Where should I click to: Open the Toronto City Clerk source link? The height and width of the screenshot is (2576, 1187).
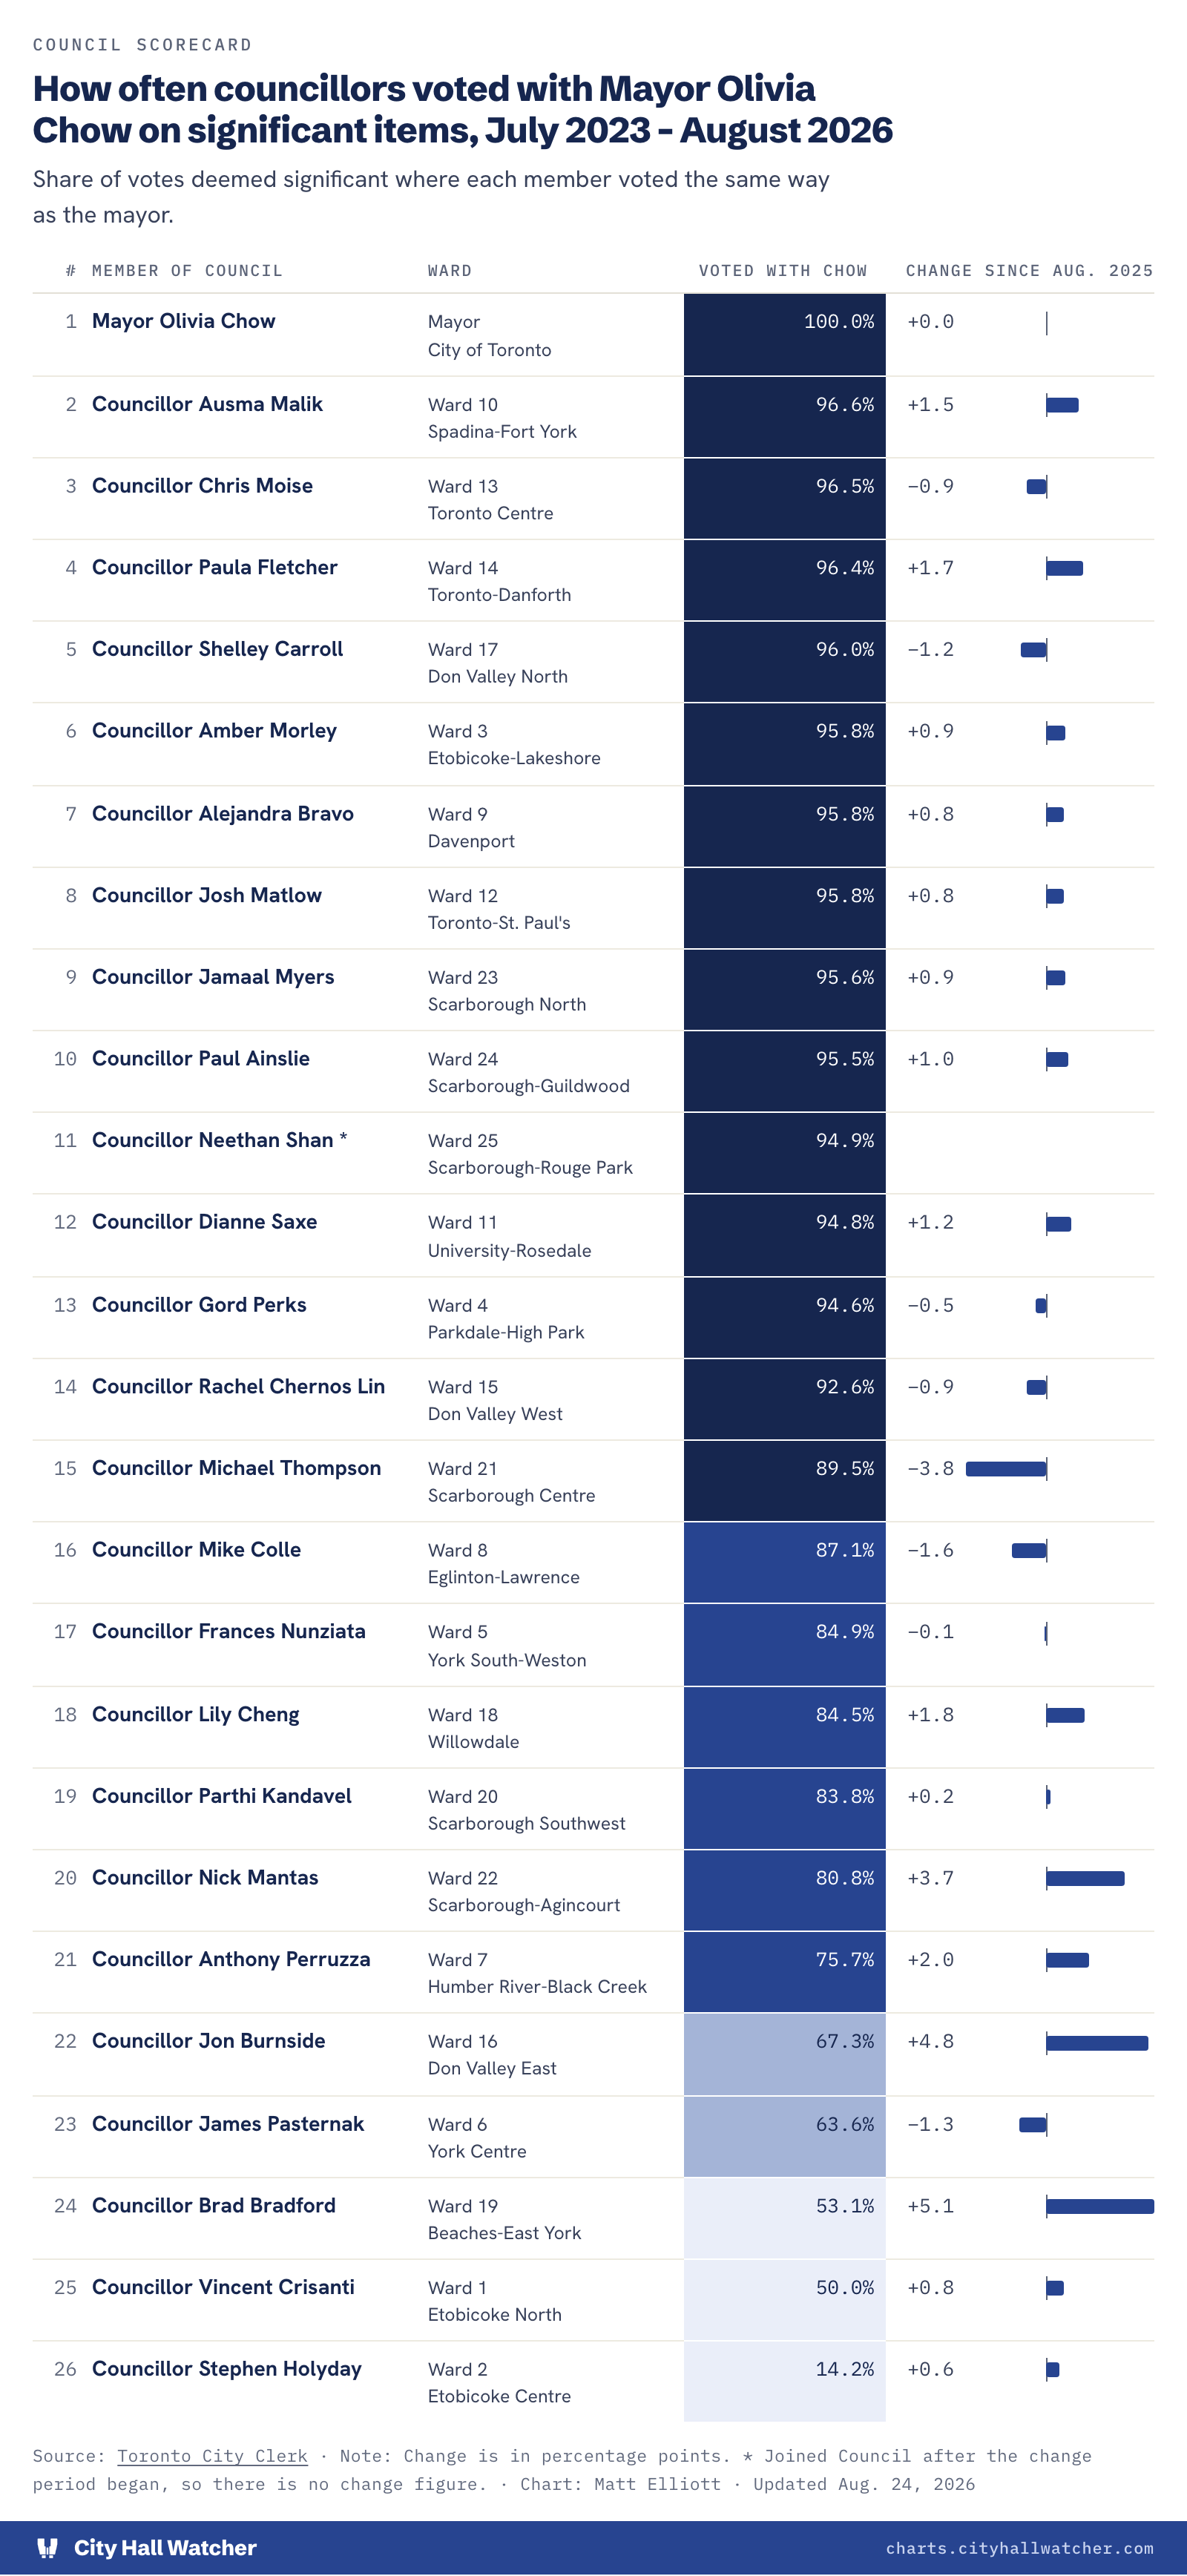212,2455
